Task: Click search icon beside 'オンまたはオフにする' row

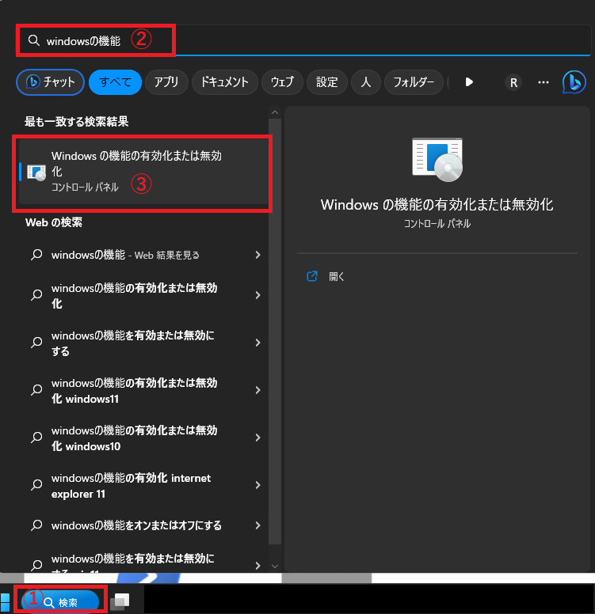Action: click(x=36, y=525)
